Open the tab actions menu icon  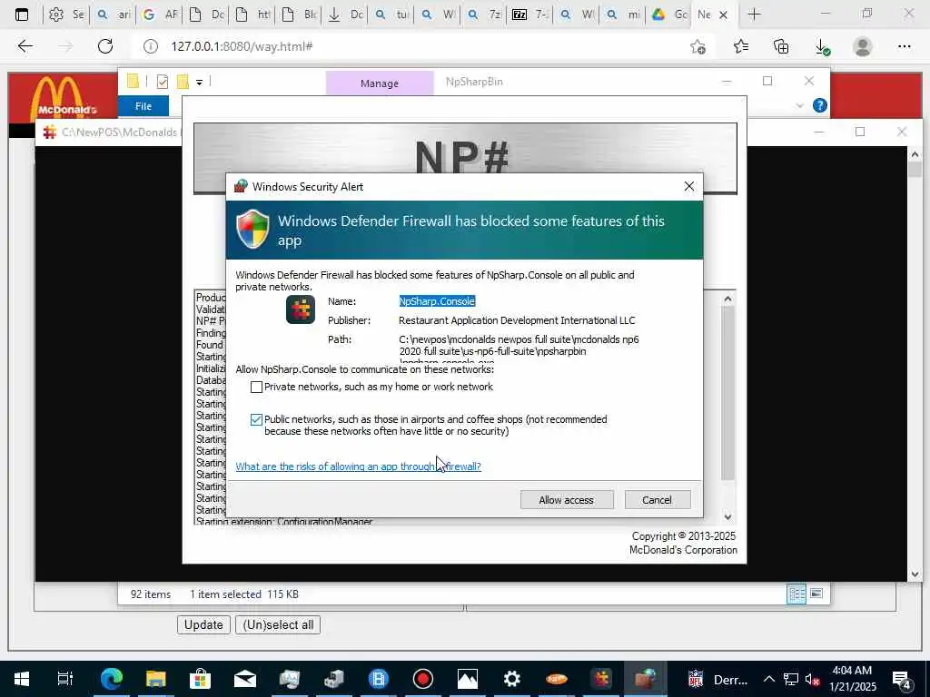(x=22, y=15)
